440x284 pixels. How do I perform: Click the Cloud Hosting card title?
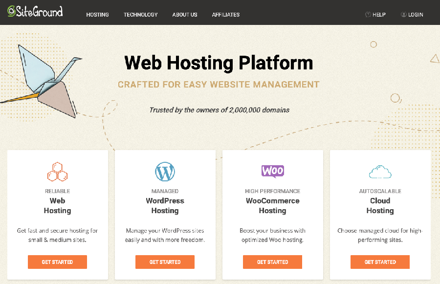pos(380,205)
